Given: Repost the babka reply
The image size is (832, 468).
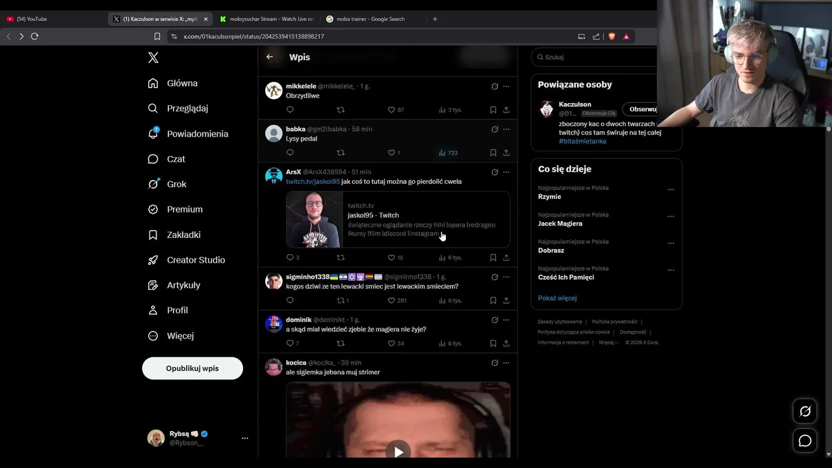Looking at the screenshot, I should click(x=341, y=153).
